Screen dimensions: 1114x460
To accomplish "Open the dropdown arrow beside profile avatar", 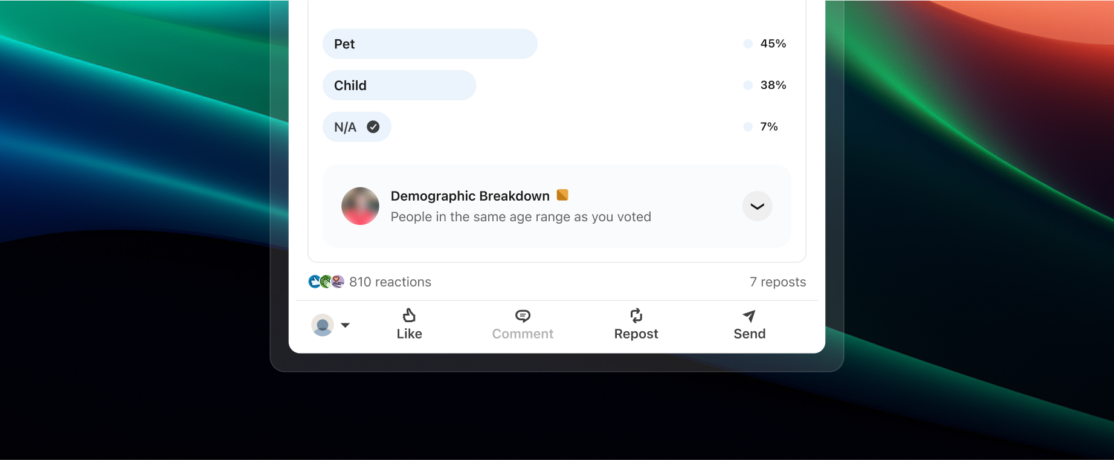I will point(346,325).
